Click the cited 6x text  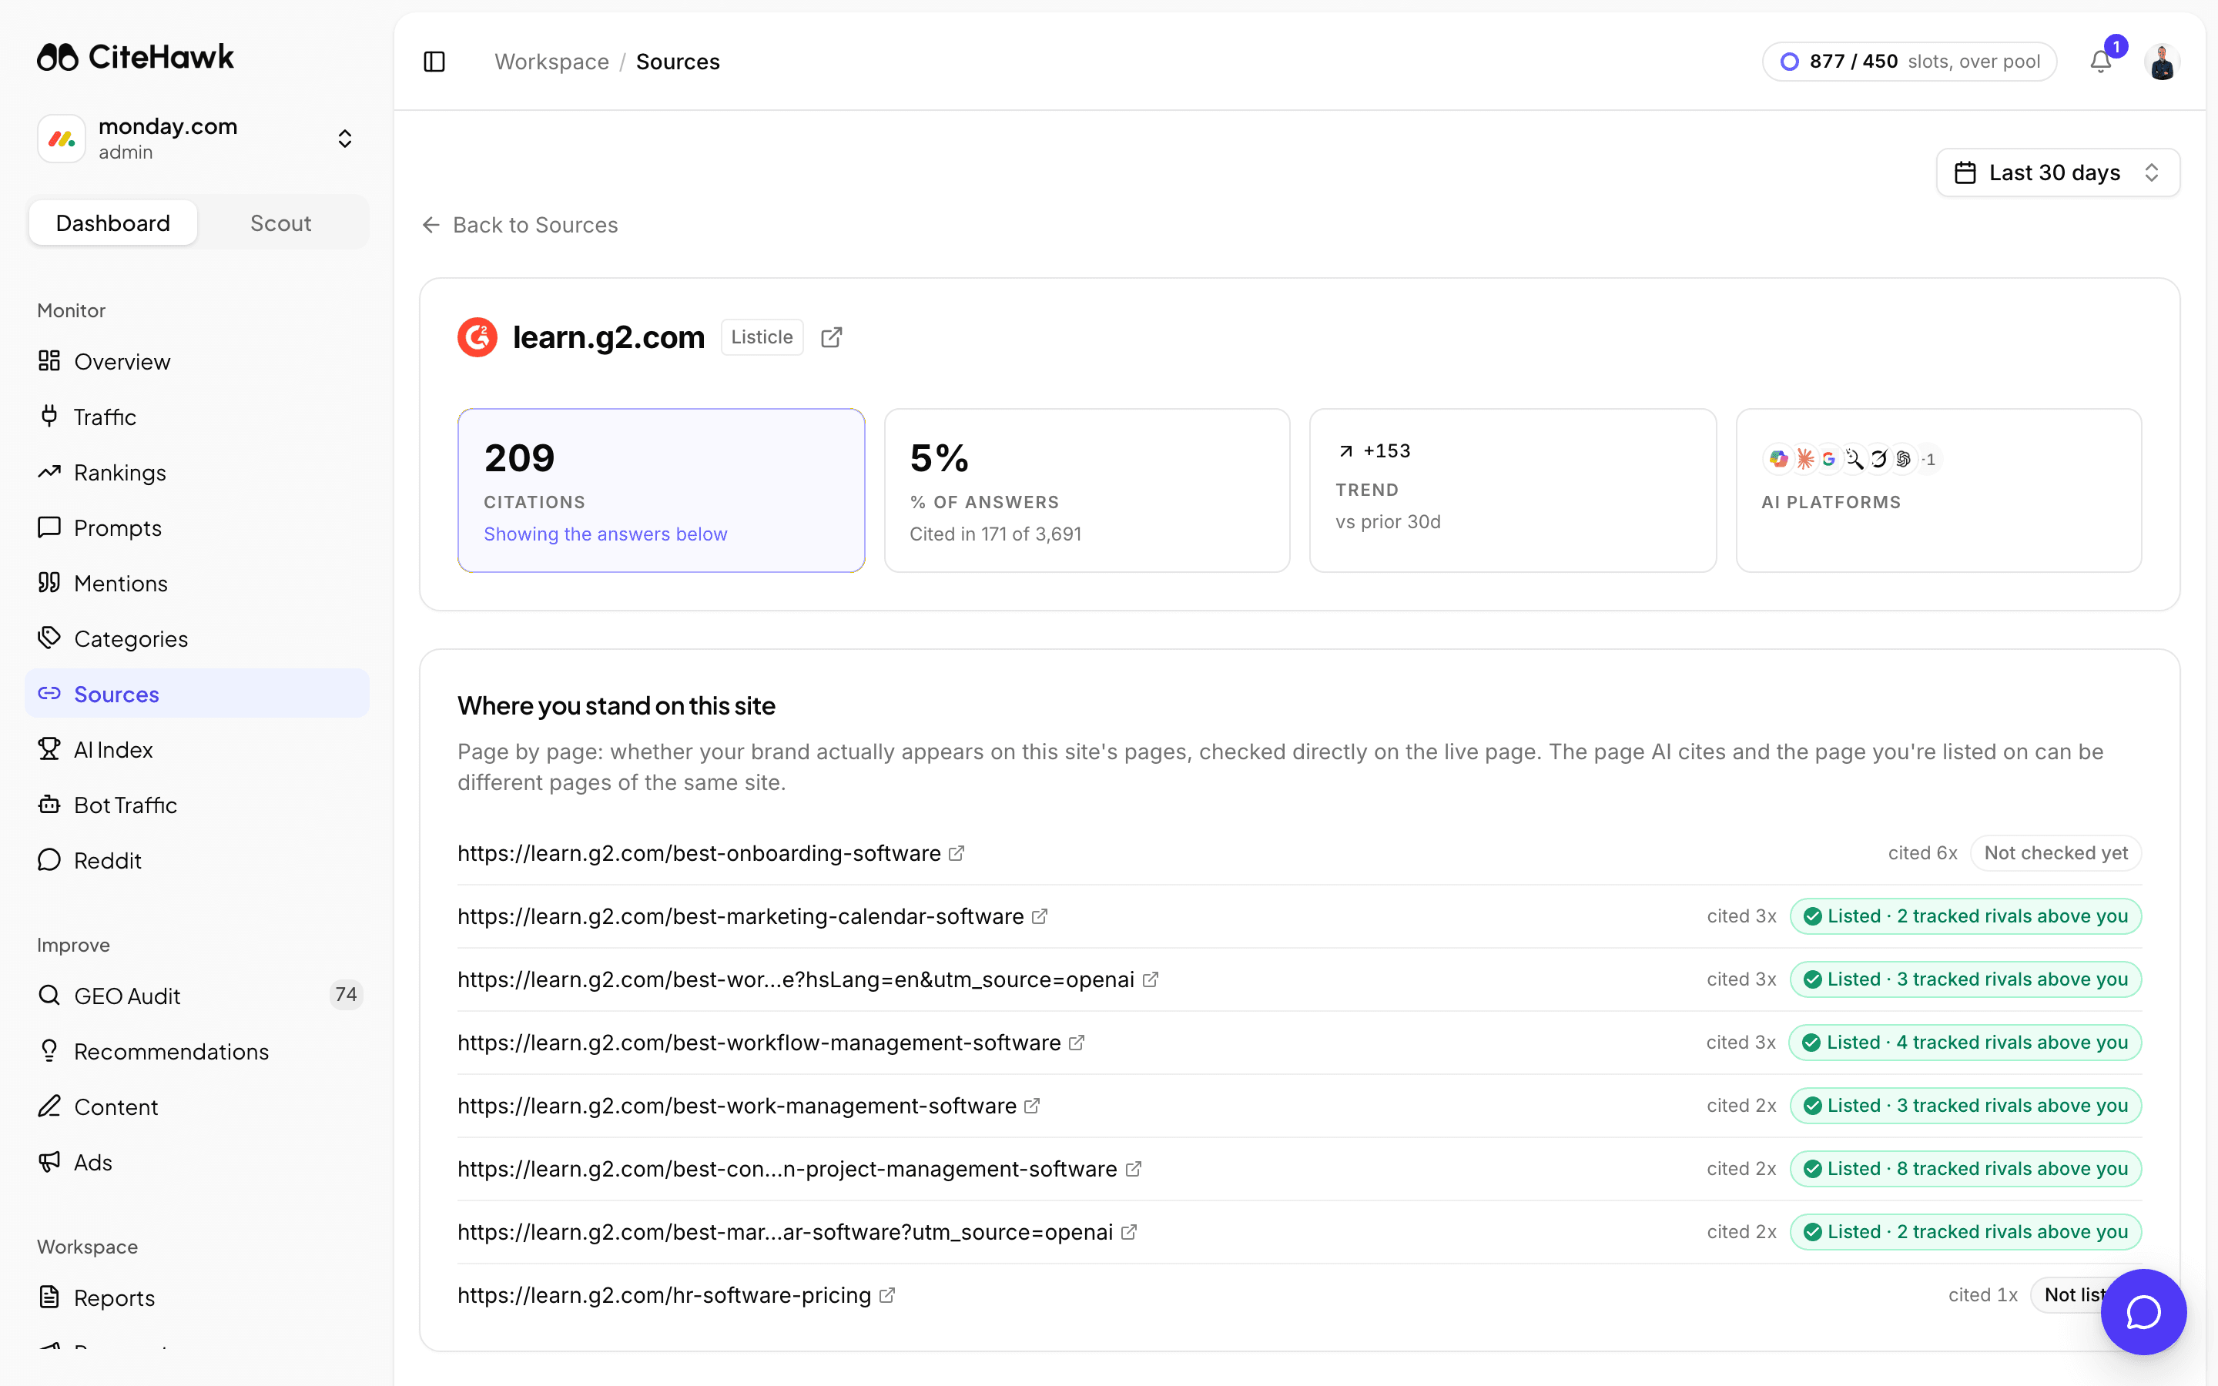click(x=1922, y=853)
